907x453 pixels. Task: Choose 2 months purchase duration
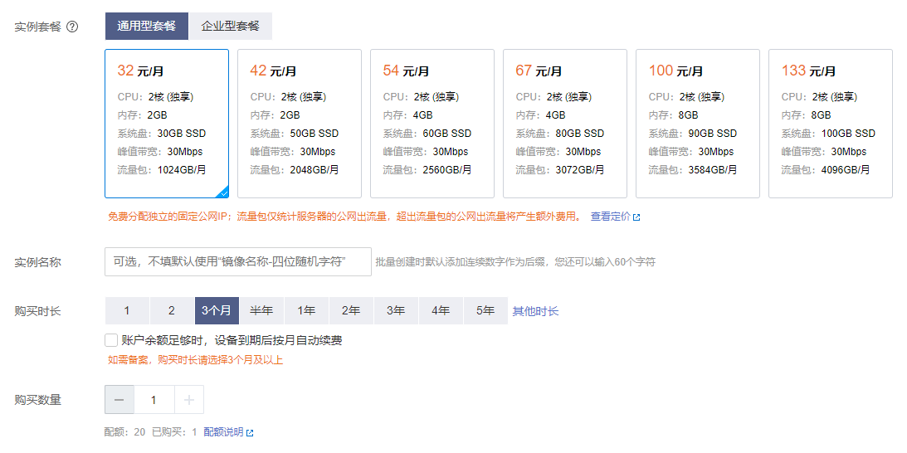[172, 310]
